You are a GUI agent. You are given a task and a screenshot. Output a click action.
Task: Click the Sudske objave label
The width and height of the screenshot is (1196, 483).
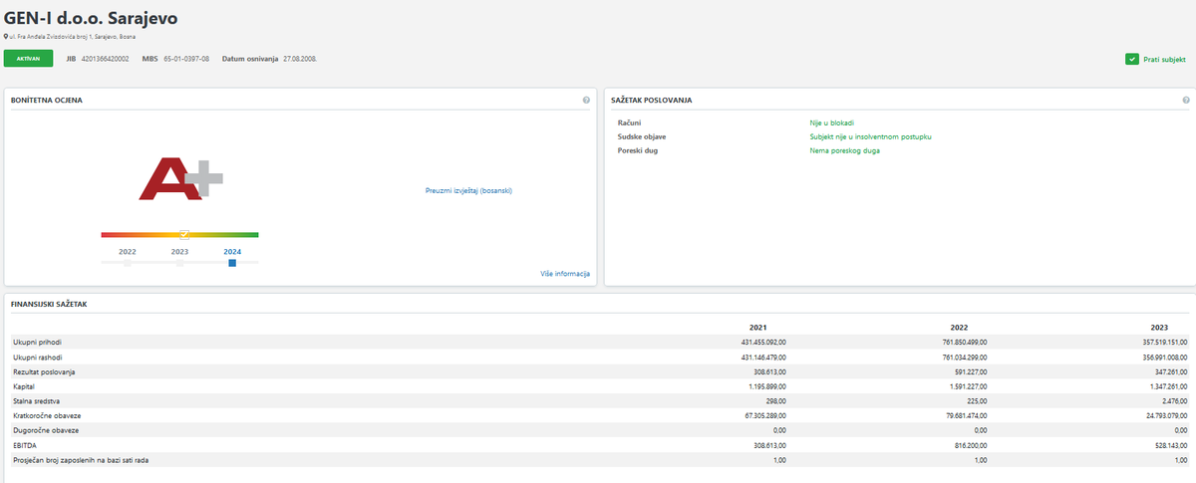point(641,136)
